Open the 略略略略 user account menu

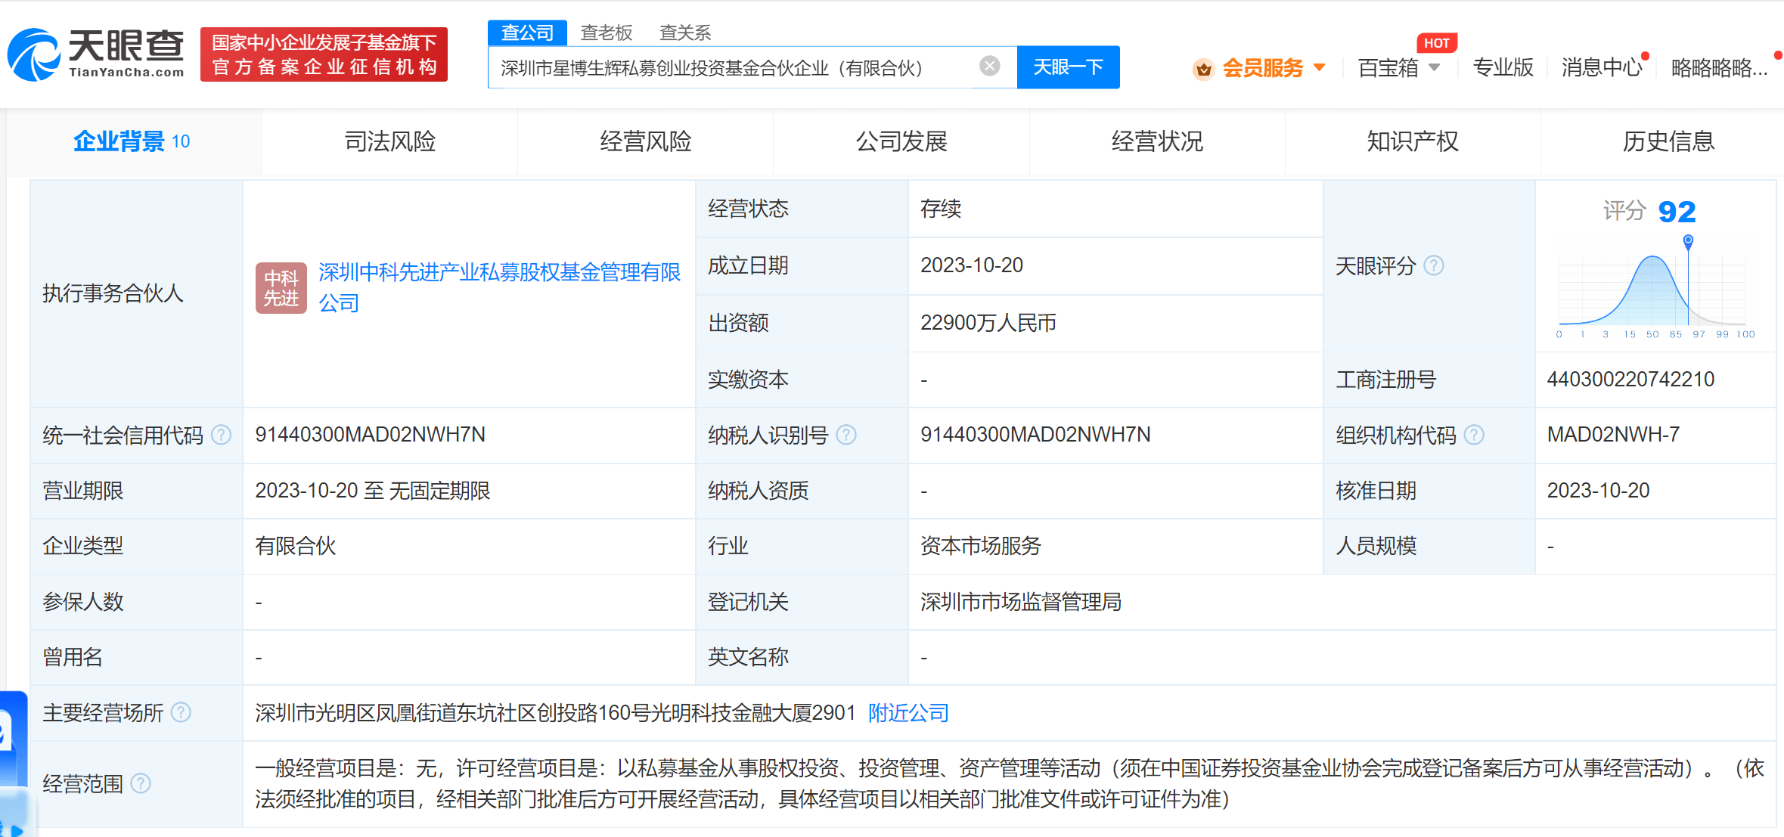1718,68
